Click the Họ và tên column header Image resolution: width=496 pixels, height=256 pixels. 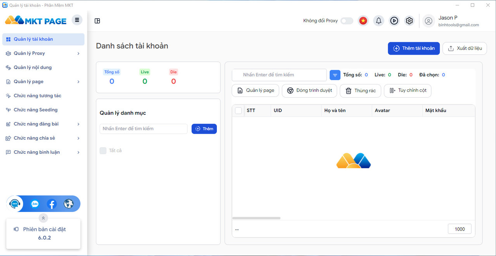[347, 111]
